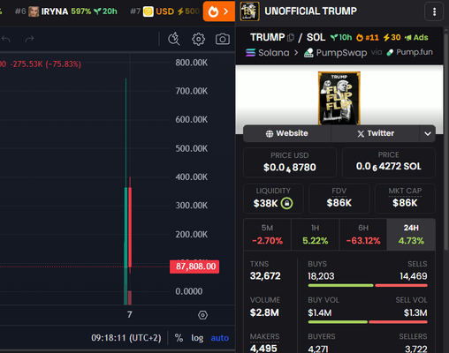Undo the last chart action
This screenshot has width=449, height=353.
tap(6, 39)
